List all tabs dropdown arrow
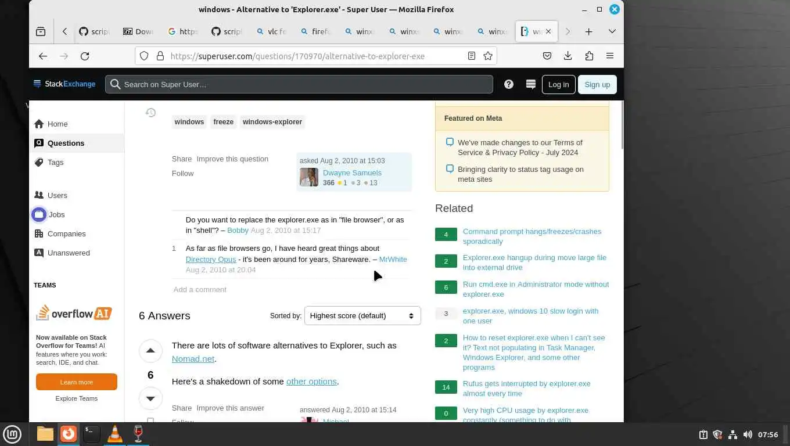Viewport: 790px width, 446px height. tap(612, 32)
